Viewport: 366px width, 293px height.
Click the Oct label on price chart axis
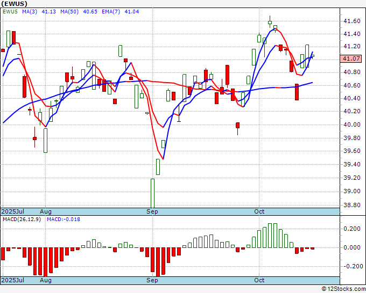259,211
